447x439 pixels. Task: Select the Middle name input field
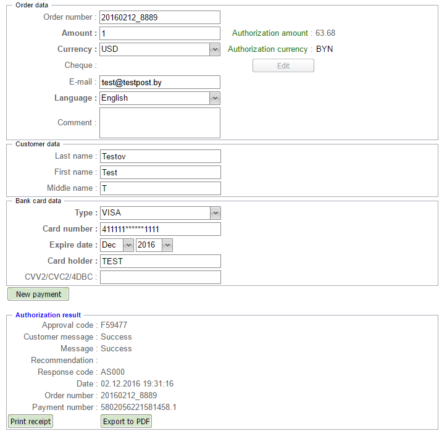tap(159, 188)
